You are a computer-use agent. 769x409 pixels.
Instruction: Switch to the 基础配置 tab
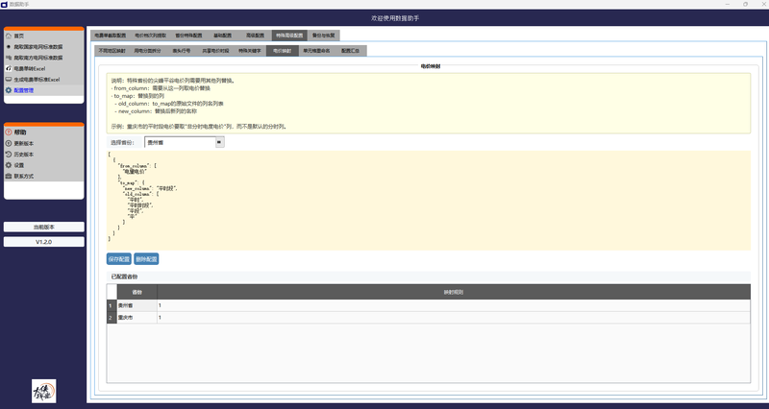[x=222, y=36]
